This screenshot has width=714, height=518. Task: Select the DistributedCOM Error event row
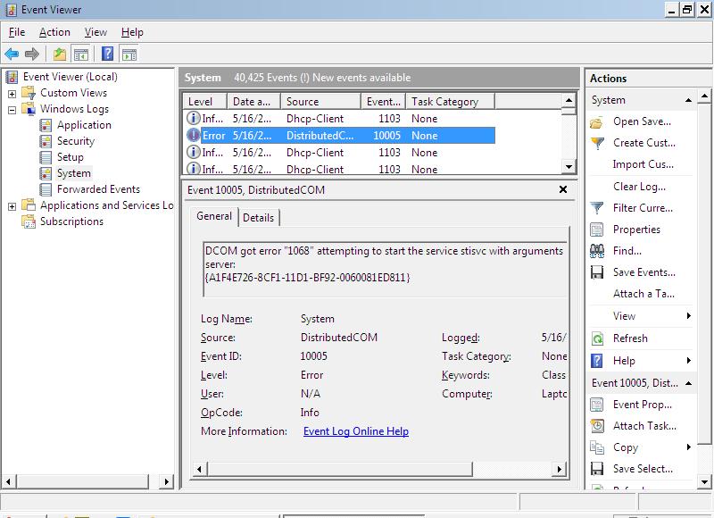[339, 136]
